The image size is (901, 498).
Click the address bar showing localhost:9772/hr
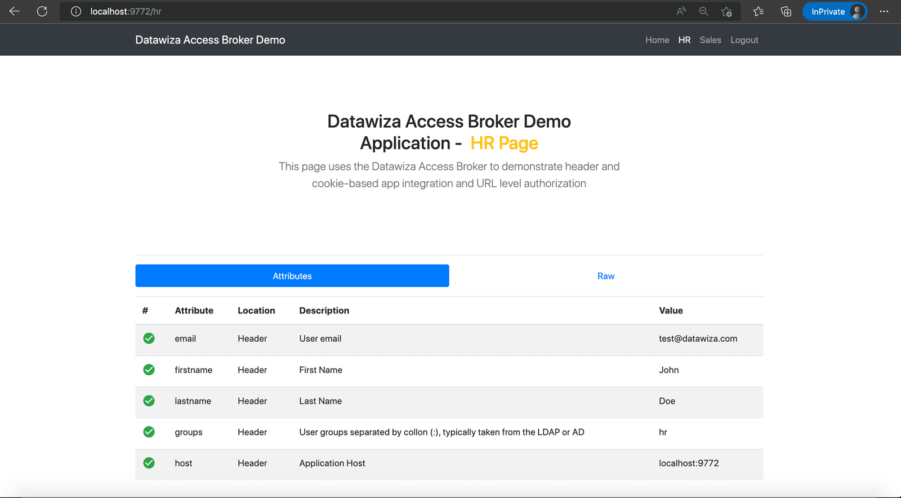coord(366,11)
